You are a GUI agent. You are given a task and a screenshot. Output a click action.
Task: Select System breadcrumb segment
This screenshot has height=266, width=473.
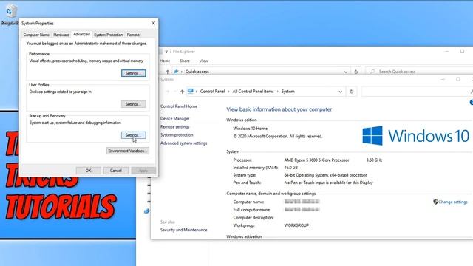tap(287, 92)
